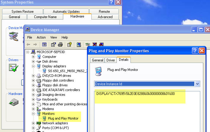This screenshot has width=210, height=132.
Task: Click the Help toolbar icon with question mark
Action: (x=70, y=44)
